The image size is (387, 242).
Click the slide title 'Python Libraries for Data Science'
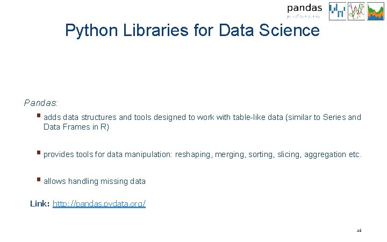click(x=192, y=30)
